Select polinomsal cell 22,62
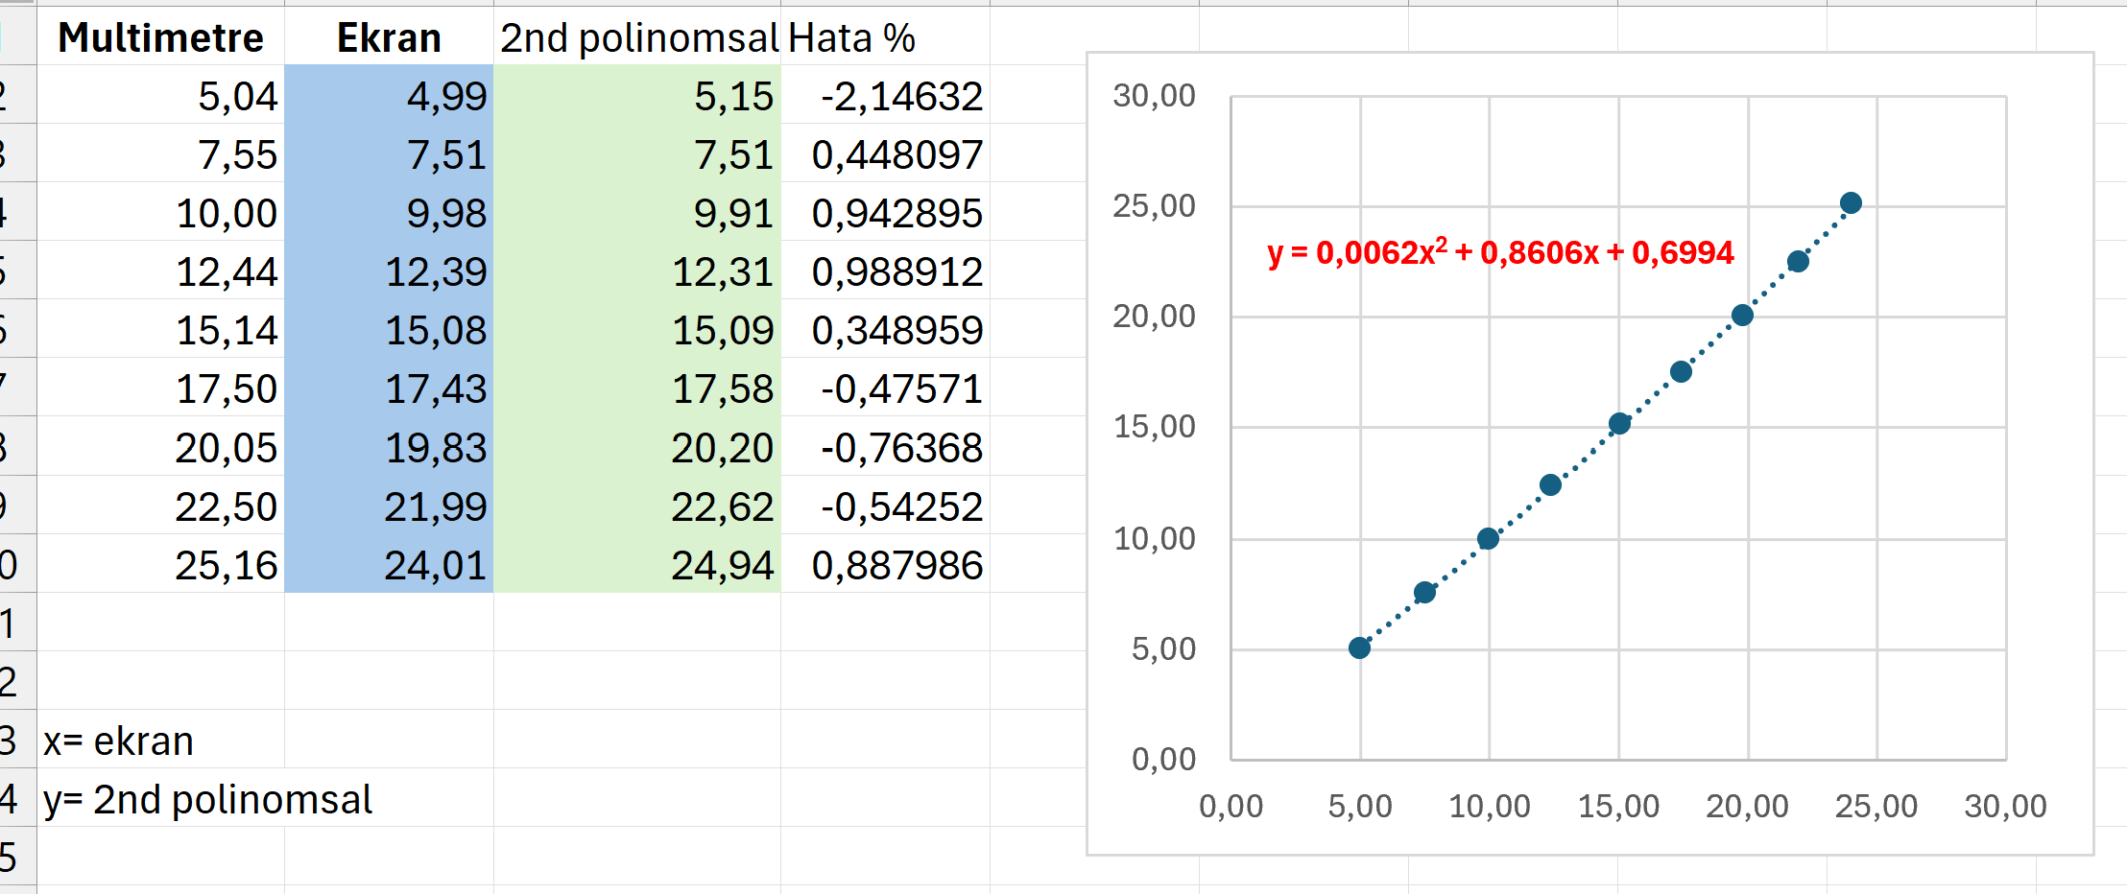 [637, 506]
